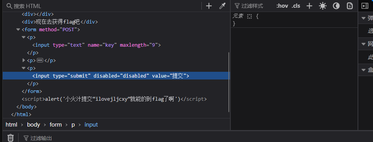Click html in the breadcrumb trail
This screenshot has width=373, height=142.
12,125
